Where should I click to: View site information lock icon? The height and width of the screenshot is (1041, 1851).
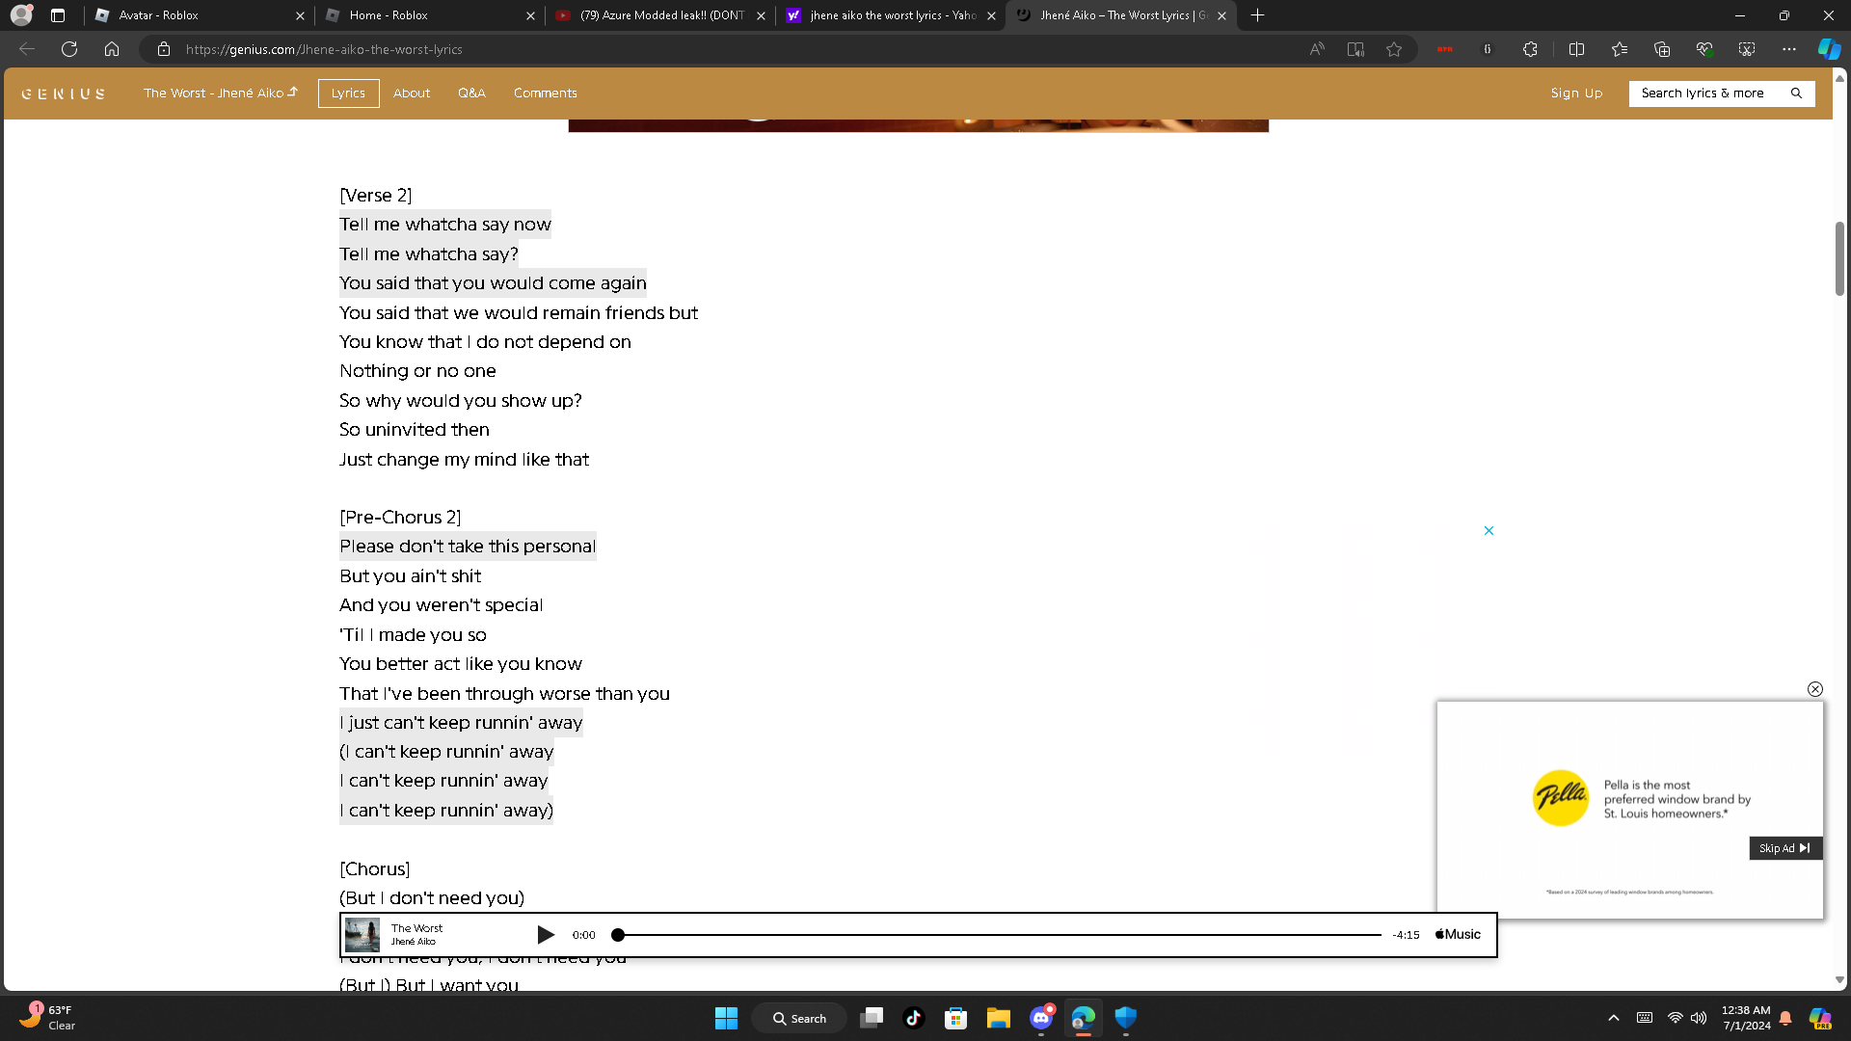point(164,49)
